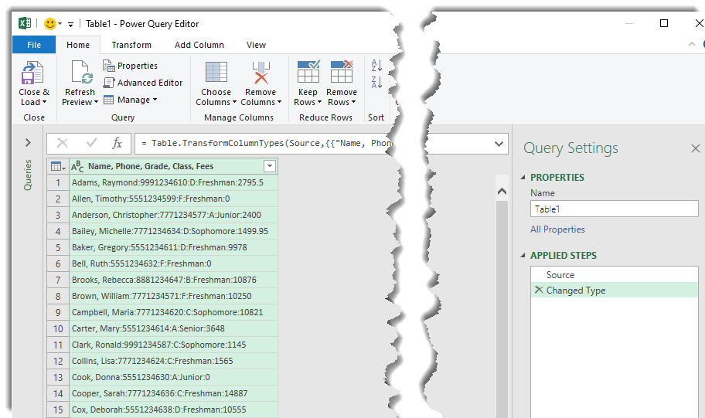Collapse the ribbon with the chevron
This screenshot has width=705, height=418.
click(692, 44)
